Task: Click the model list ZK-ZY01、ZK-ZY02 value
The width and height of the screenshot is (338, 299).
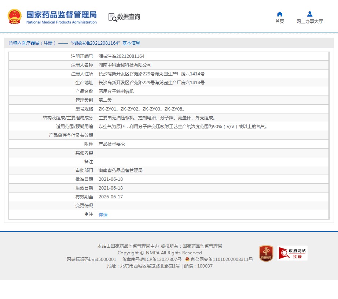Action: coord(142,109)
